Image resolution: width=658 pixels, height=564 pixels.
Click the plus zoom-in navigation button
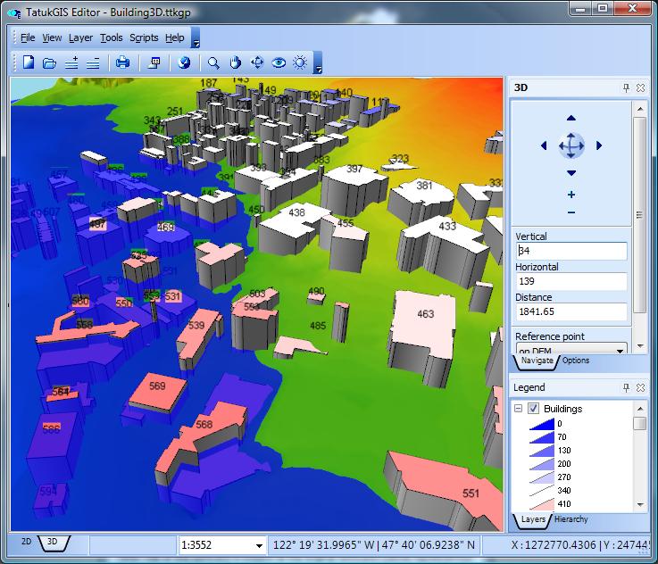point(571,195)
